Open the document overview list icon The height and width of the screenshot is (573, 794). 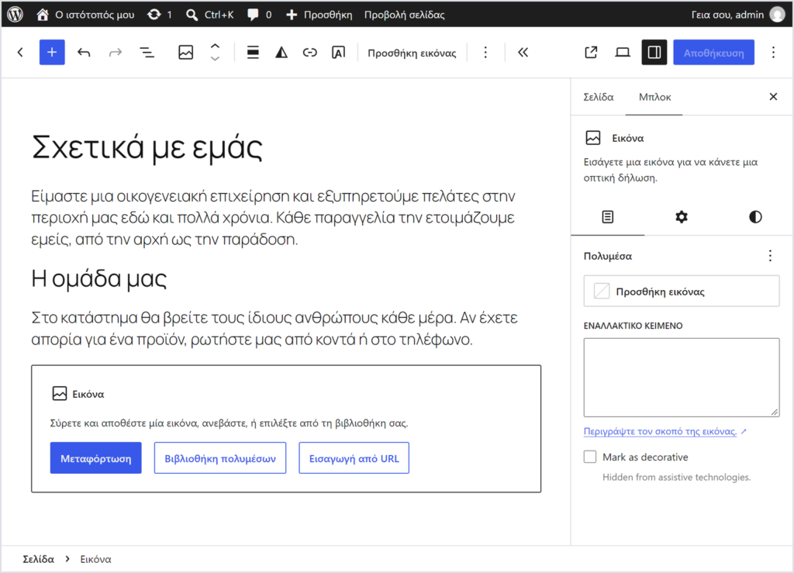147,52
